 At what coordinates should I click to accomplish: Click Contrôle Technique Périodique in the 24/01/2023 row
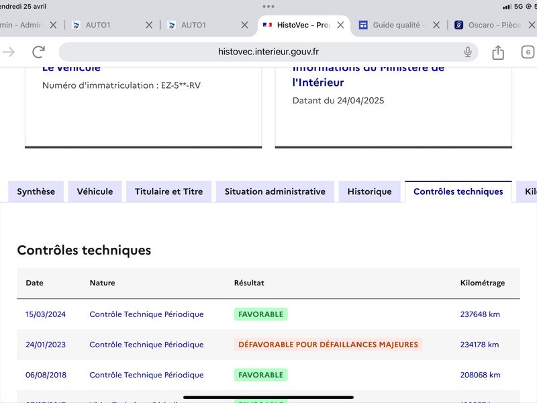coord(146,345)
